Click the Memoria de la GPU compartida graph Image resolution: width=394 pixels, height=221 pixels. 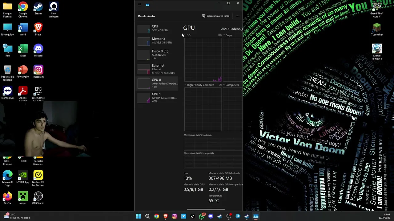(x=213, y=162)
